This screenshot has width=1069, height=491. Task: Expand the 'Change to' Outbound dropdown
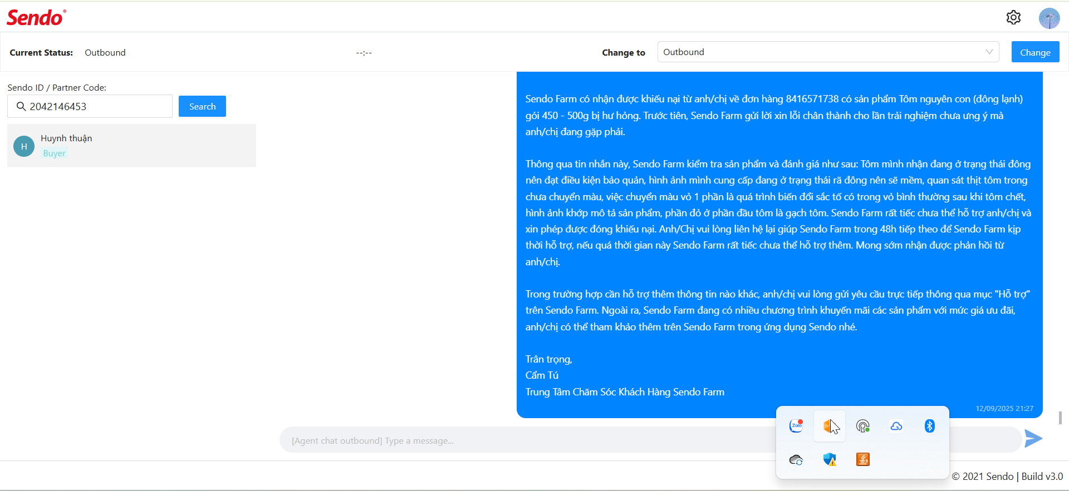[828, 52]
